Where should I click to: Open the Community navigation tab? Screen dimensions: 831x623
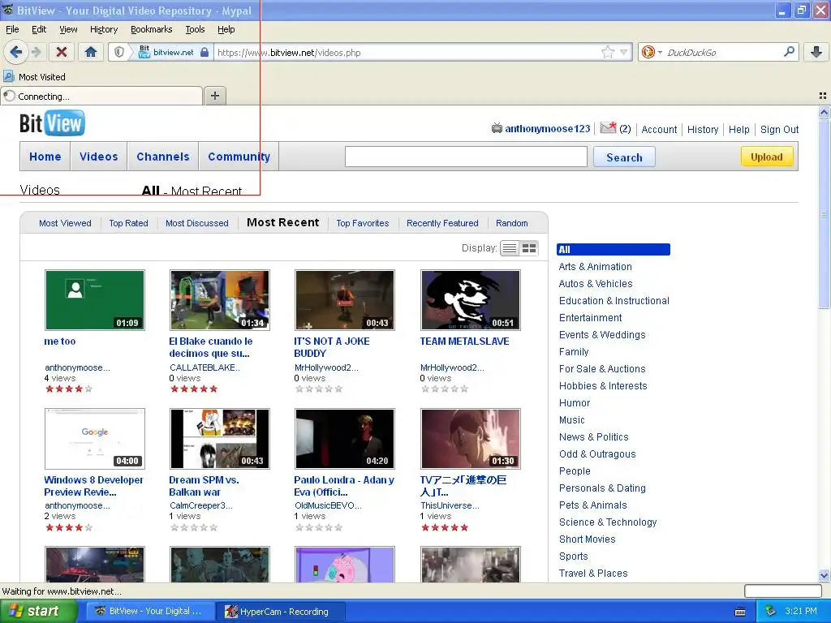239,157
